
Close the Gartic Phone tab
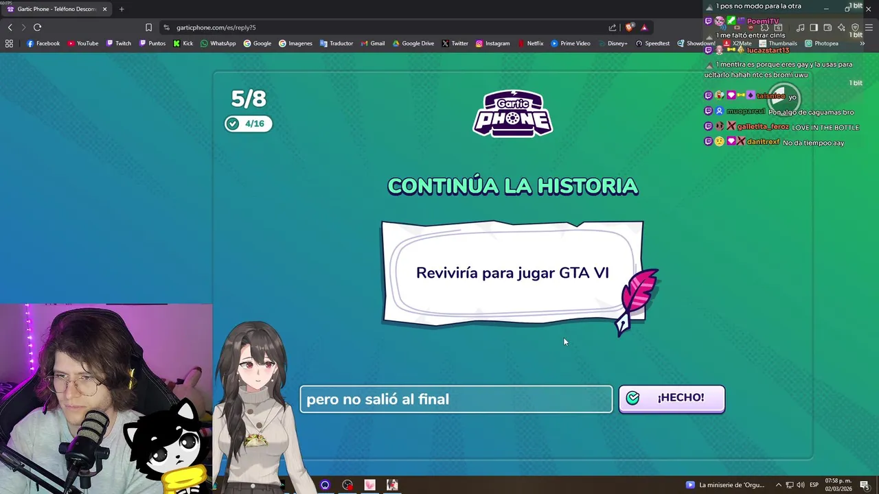tap(104, 9)
